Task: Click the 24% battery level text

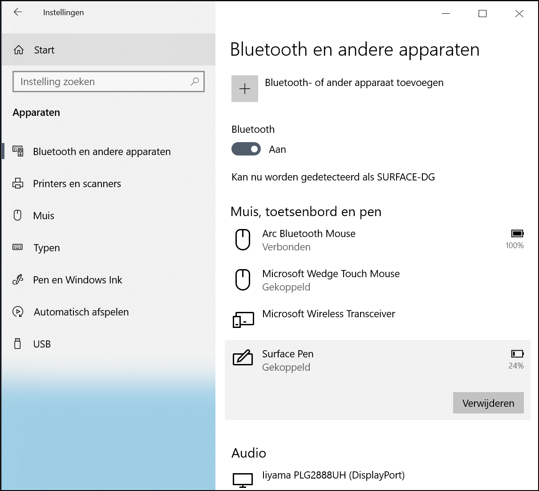Action: pyautogui.click(x=516, y=366)
